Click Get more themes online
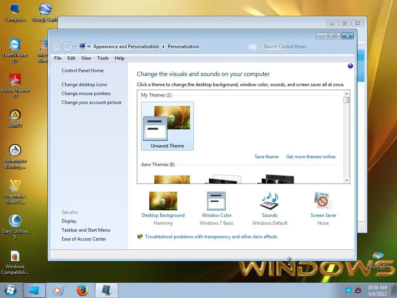 311,157
